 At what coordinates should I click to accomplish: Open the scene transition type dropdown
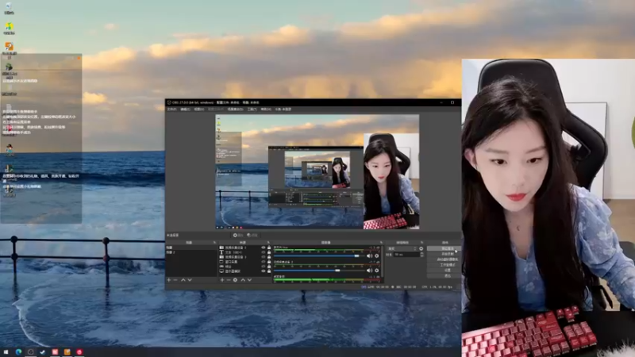(402, 248)
